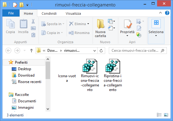173x121 pixels.
Task: Expand the Proprietà dropdown arrow
Action: 127,36
